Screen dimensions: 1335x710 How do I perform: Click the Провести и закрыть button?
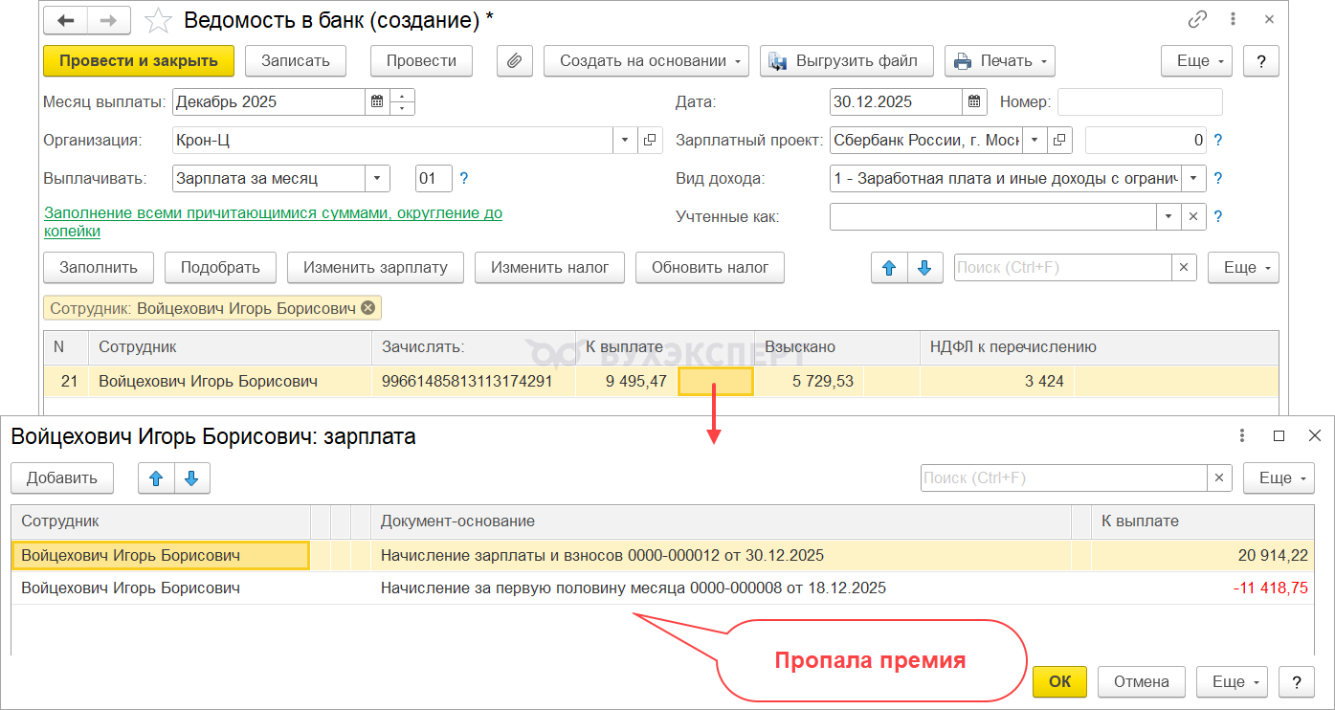[139, 61]
